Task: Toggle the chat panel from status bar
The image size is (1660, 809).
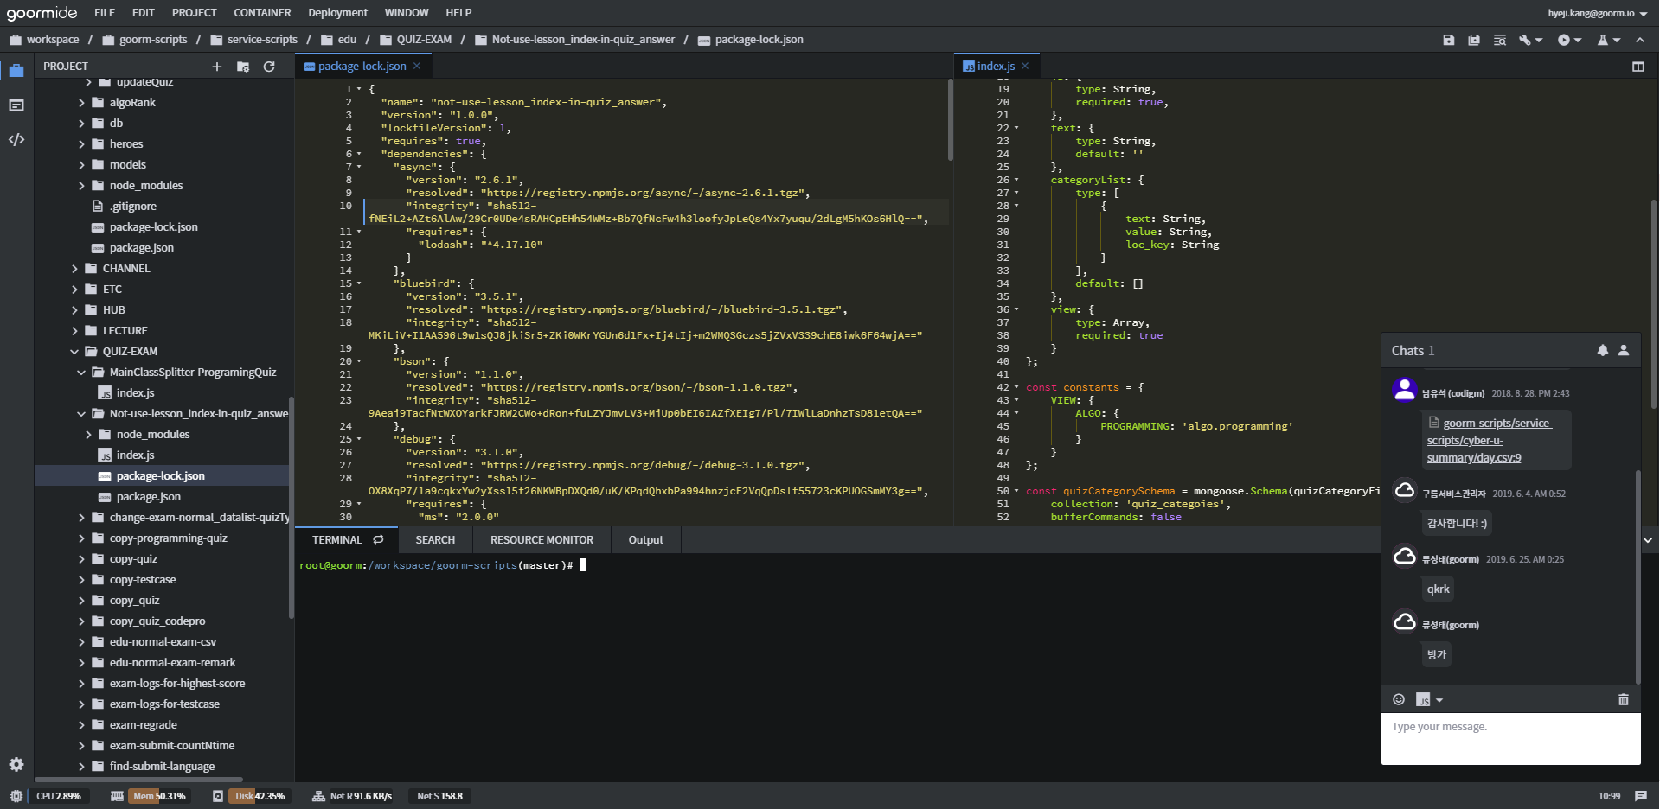Action: (x=1641, y=796)
